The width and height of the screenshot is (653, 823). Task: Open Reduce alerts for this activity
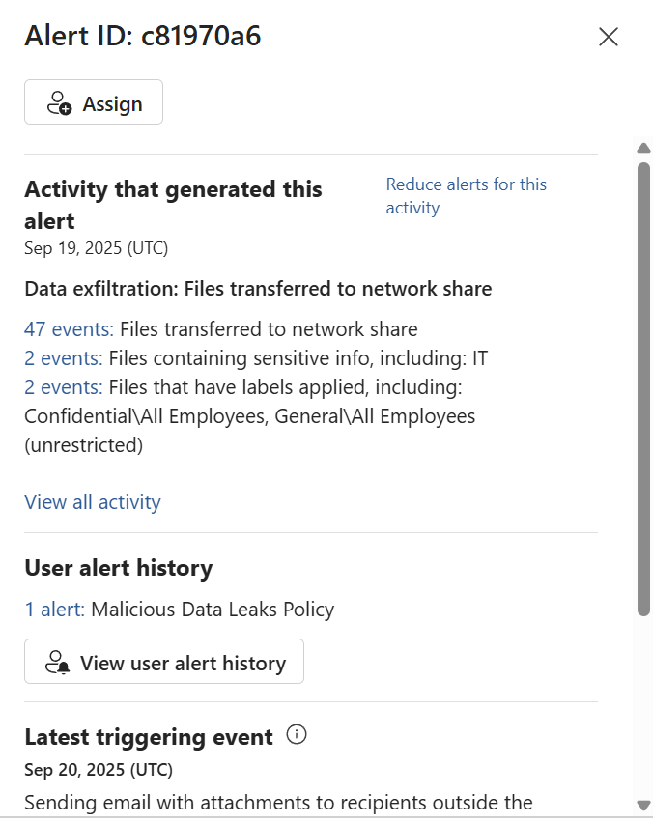pos(466,196)
